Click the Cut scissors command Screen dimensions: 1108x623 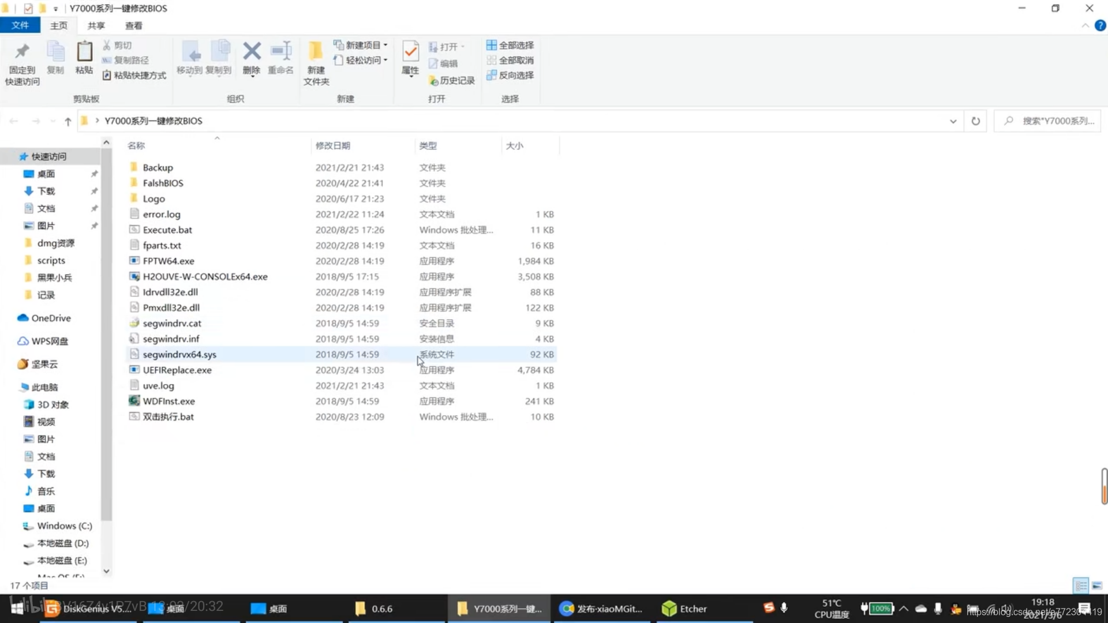click(x=117, y=45)
